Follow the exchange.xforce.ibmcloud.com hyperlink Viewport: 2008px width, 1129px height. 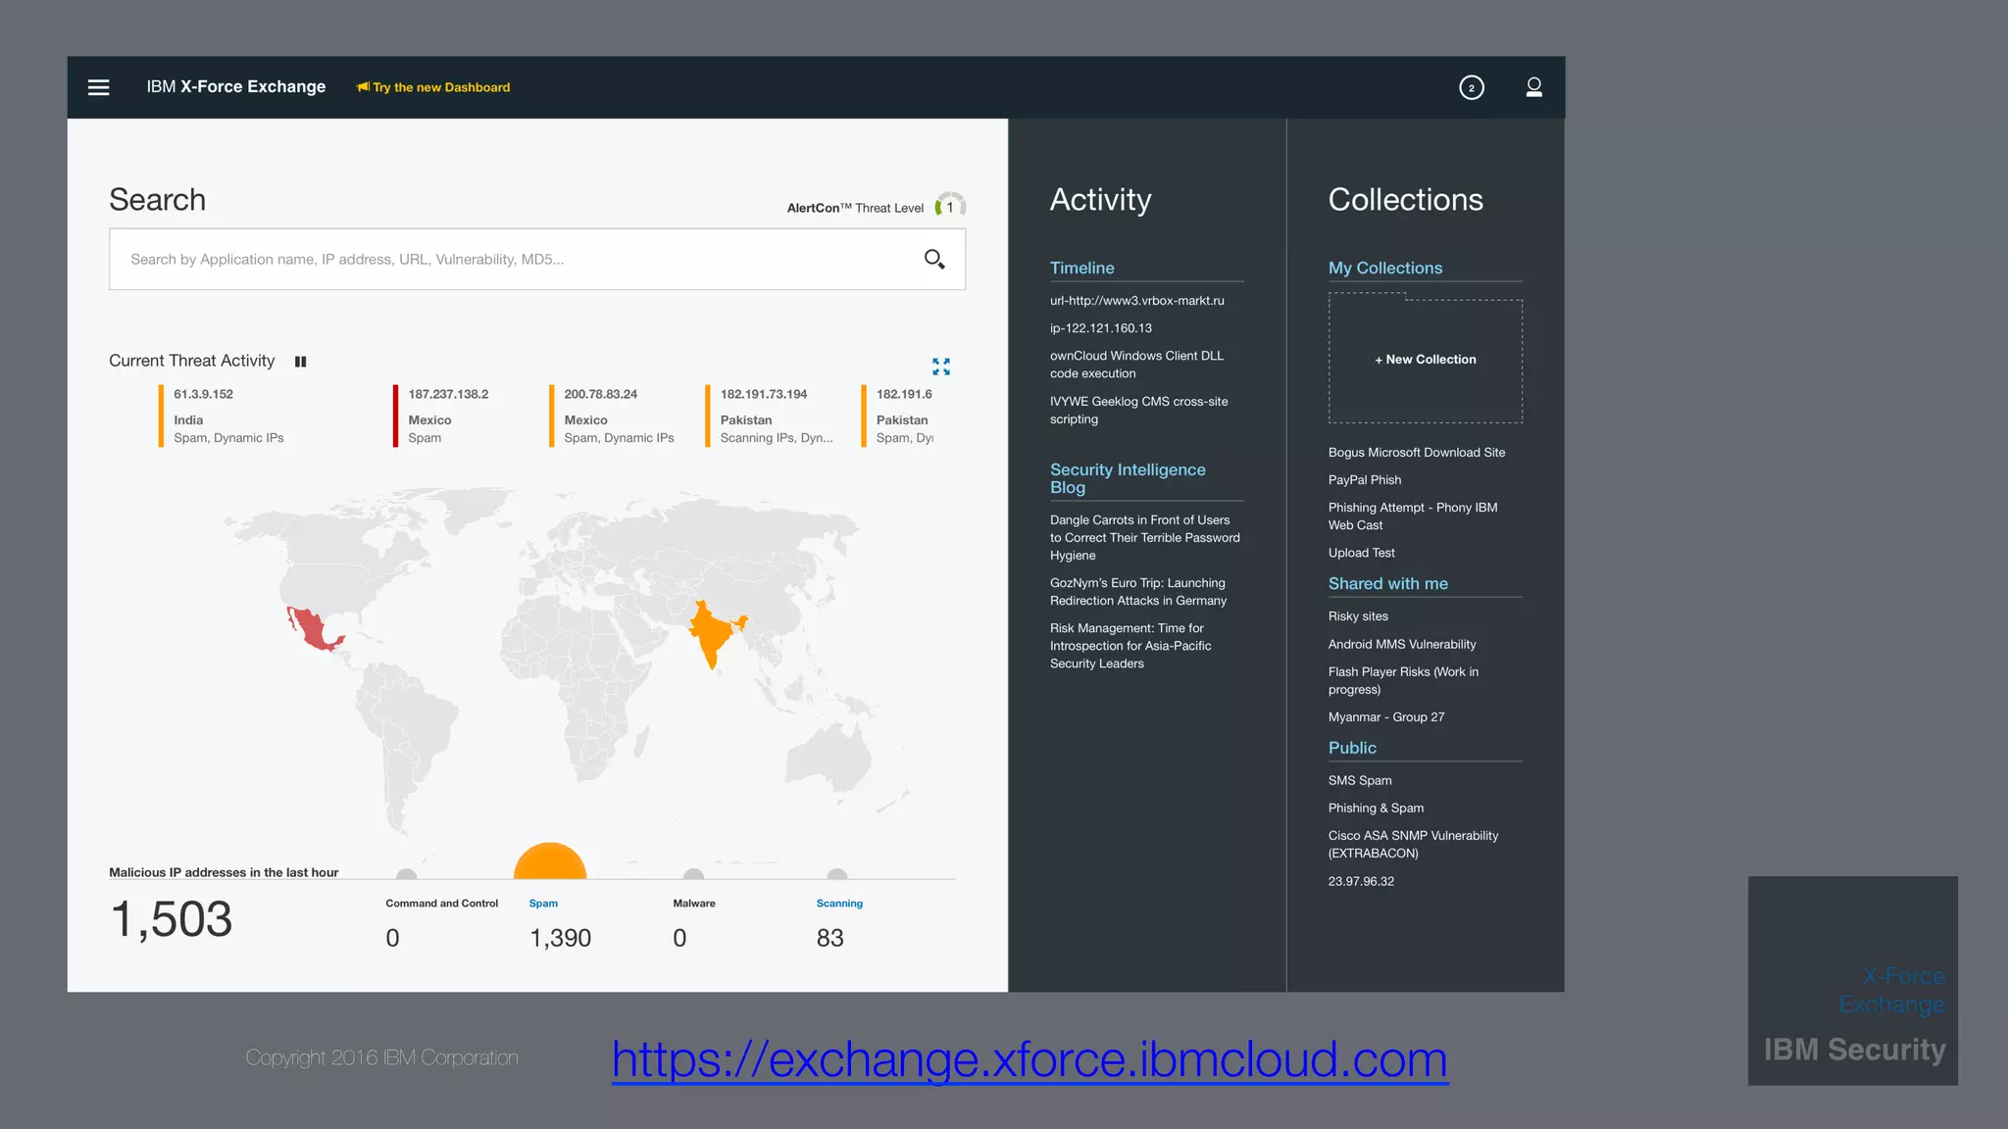click(1029, 1059)
